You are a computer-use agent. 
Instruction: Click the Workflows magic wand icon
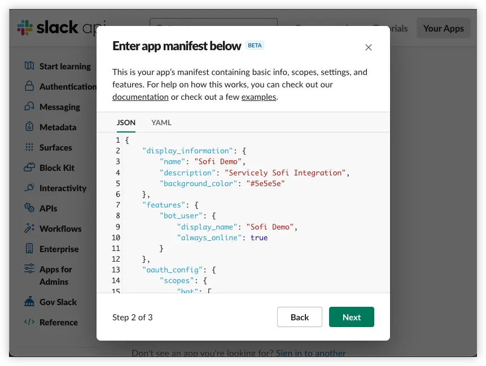29,228
